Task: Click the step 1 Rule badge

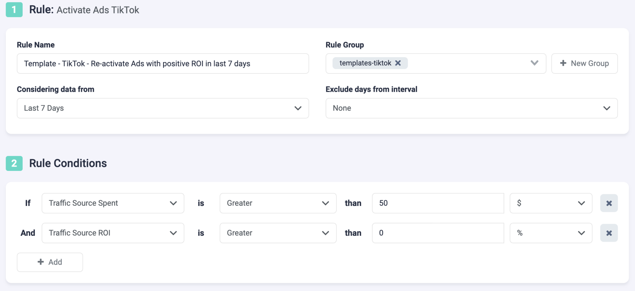Action: (x=14, y=10)
